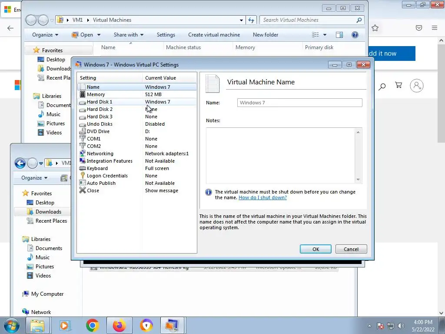Viewport: 445px width, 334px height.
Task: Select Keyboard setting
Action: [x=137, y=168]
